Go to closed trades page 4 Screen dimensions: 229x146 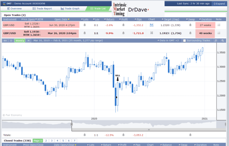click(x=58, y=141)
